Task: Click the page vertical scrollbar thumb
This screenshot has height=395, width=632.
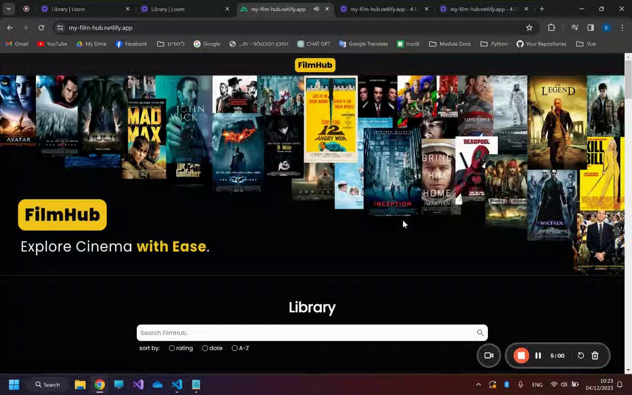Action: pos(628,80)
